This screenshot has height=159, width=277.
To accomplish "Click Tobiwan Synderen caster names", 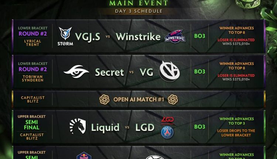I will coord(33,78).
